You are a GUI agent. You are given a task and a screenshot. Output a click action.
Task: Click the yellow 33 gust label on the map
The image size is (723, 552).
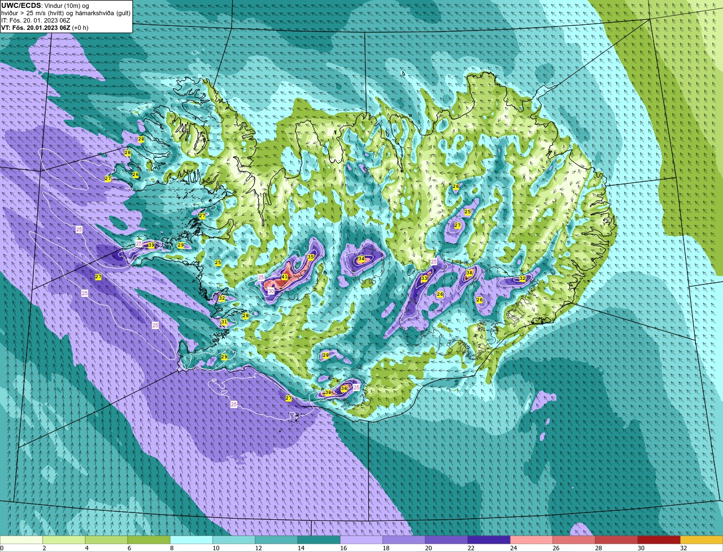pyautogui.click(x=424, y=279)
